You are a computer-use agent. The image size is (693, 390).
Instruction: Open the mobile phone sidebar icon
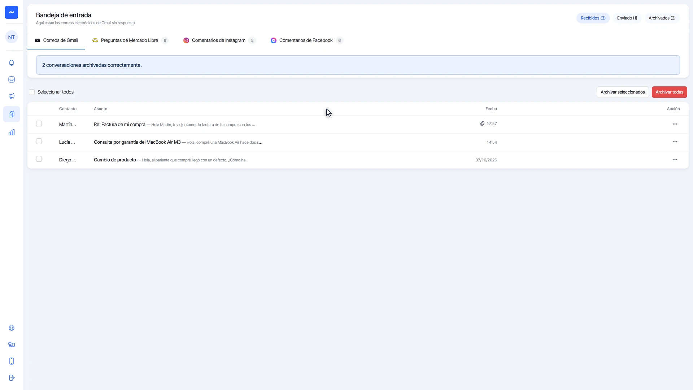point(12,361)
